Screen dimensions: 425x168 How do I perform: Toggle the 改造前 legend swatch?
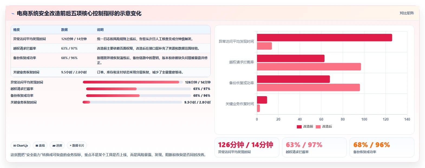[299, 127]
